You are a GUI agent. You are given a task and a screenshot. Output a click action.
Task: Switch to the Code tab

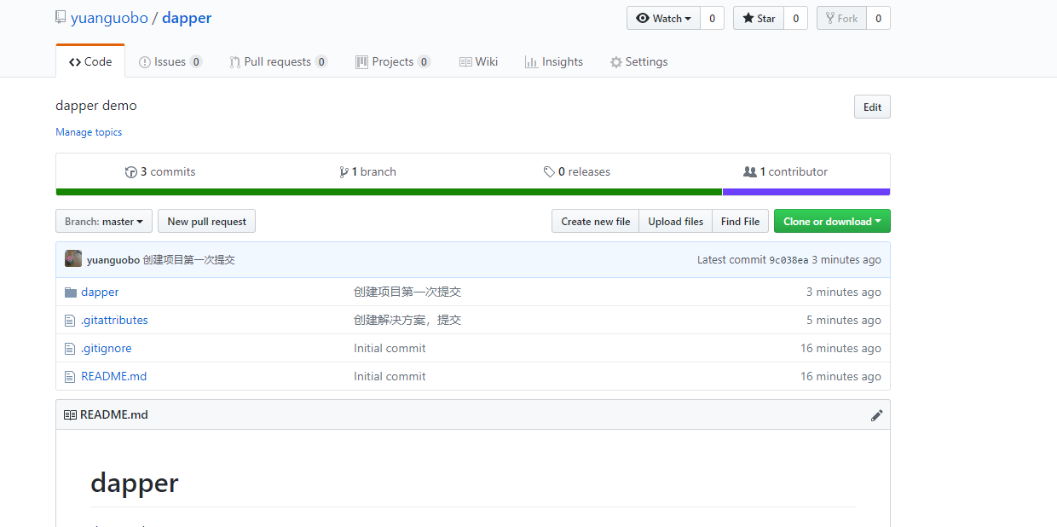point(90,61)
